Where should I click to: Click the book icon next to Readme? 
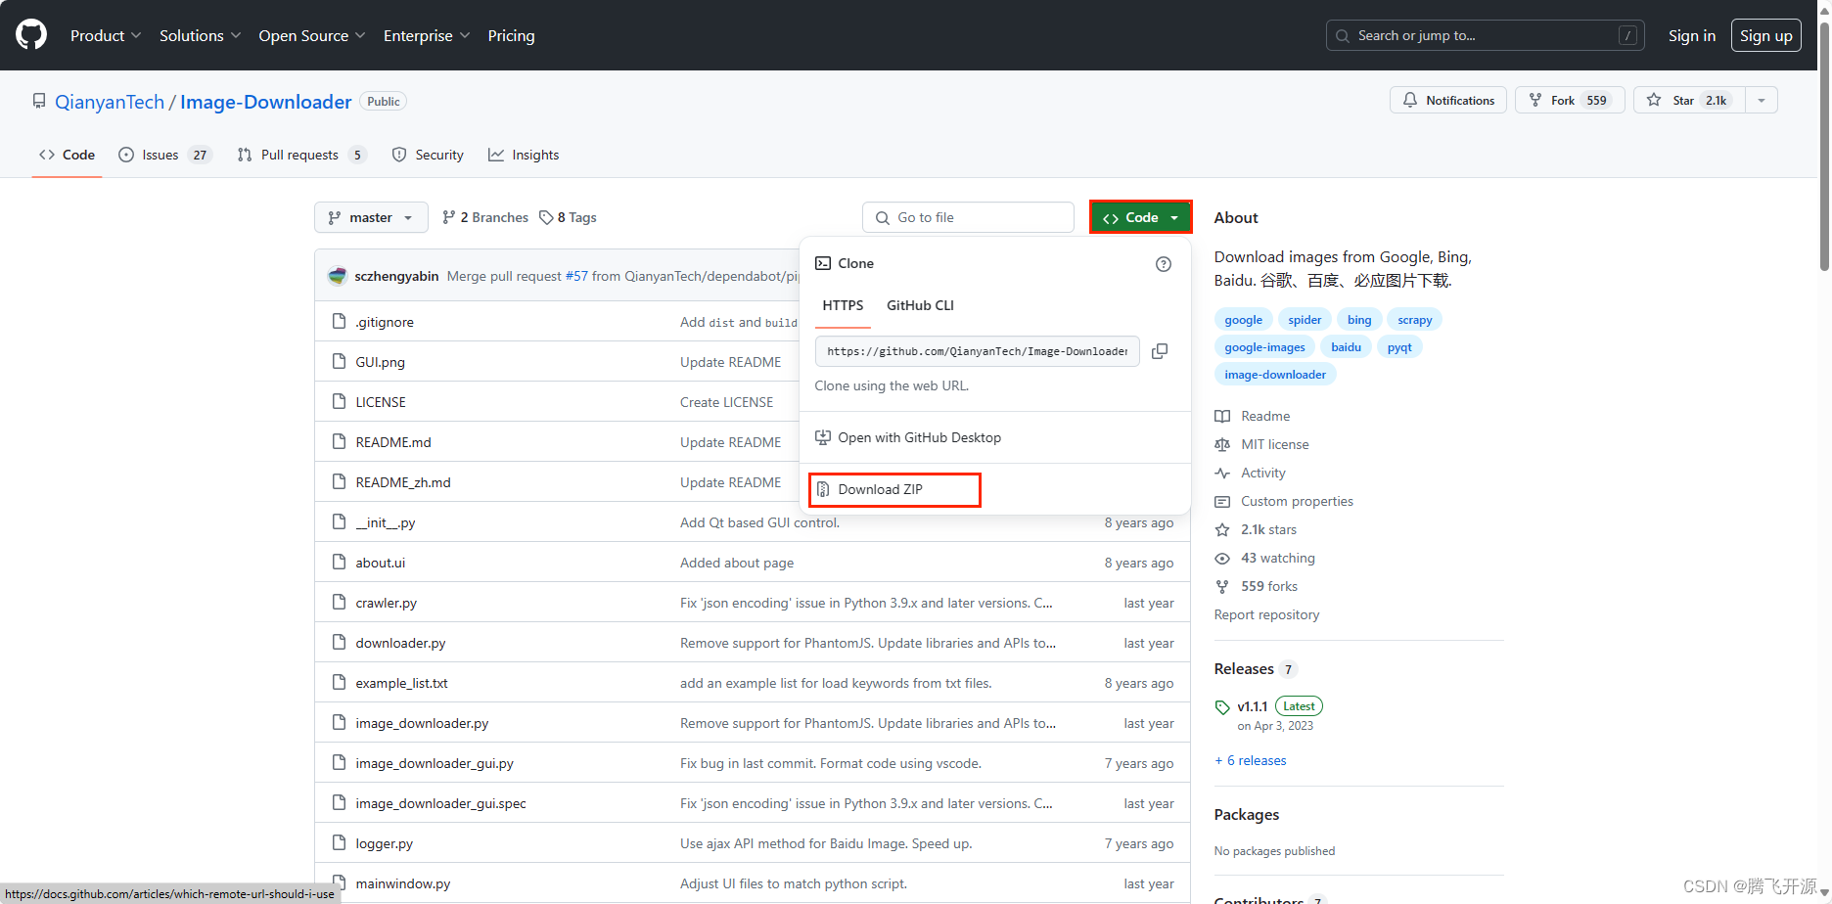1222,416
